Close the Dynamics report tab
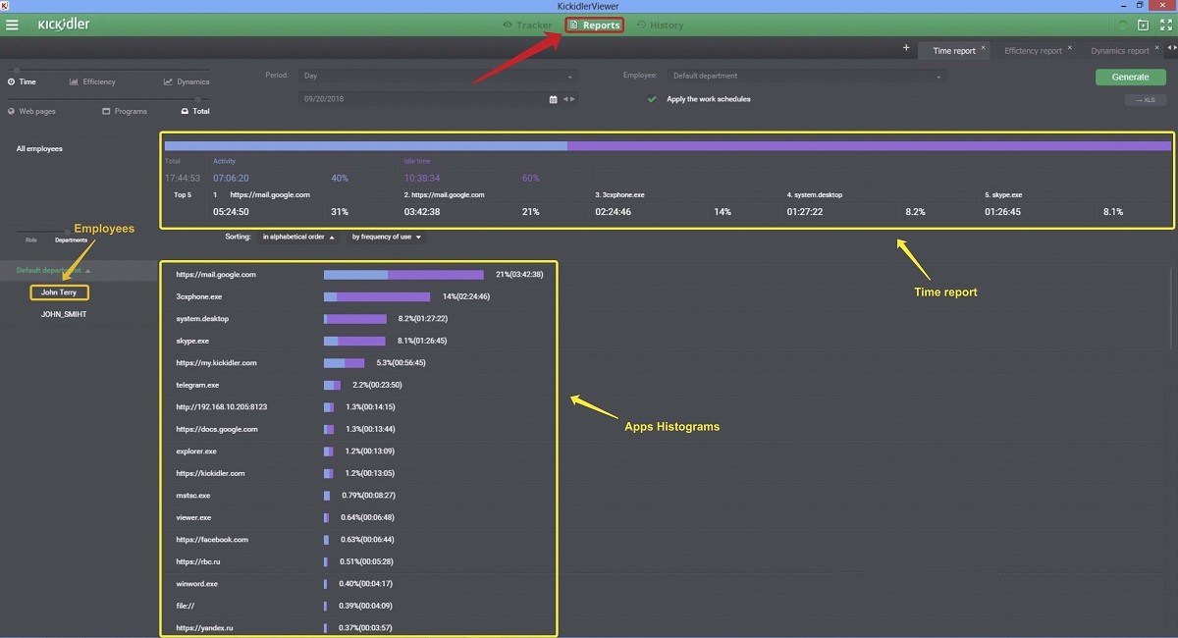Viewport: 1178px width, 638px height. click(x=1157, y=48)
